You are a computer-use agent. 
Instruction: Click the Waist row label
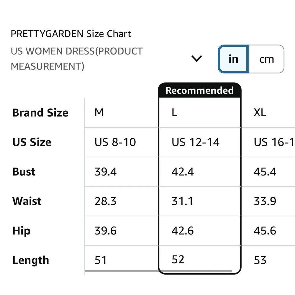[27, 201]
